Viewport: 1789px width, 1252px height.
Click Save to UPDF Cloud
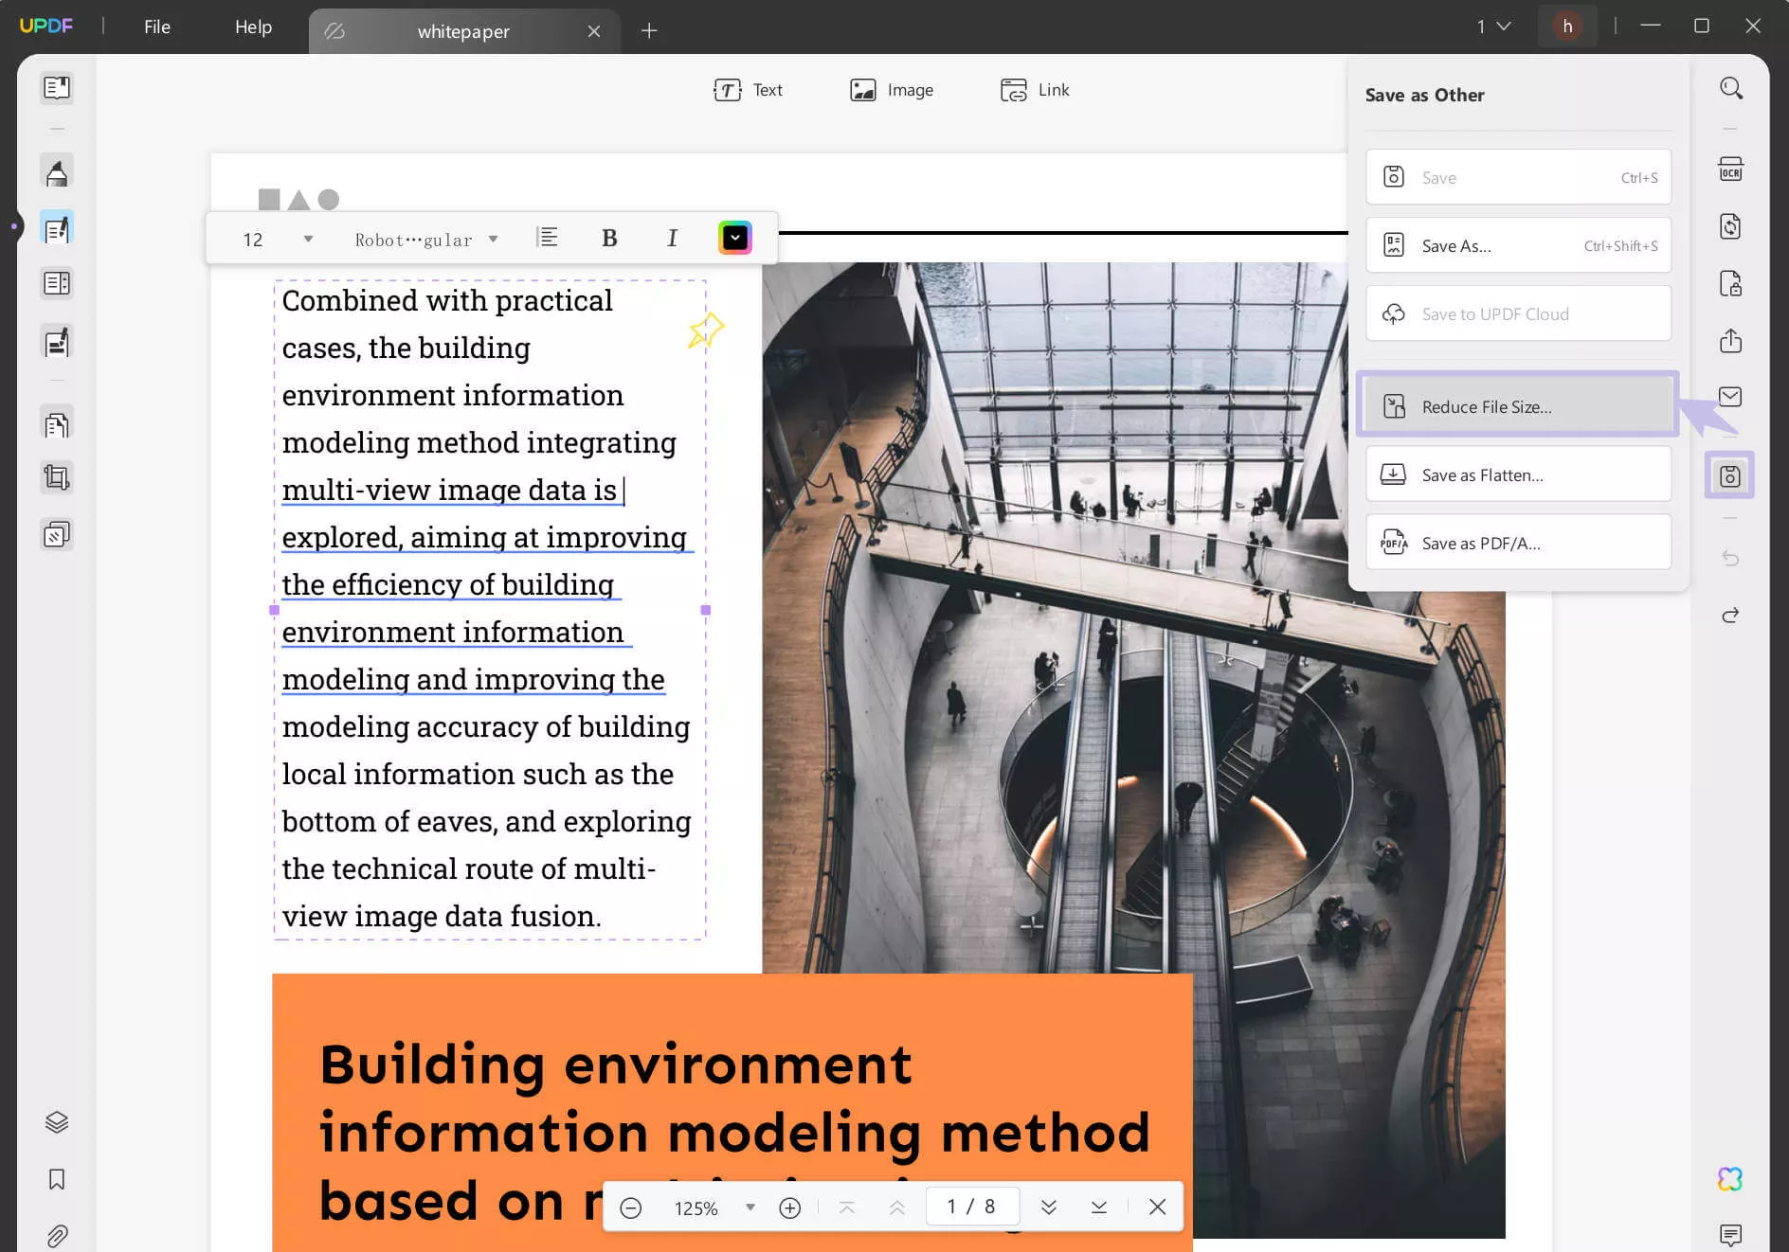click(x=1518, y=314)
